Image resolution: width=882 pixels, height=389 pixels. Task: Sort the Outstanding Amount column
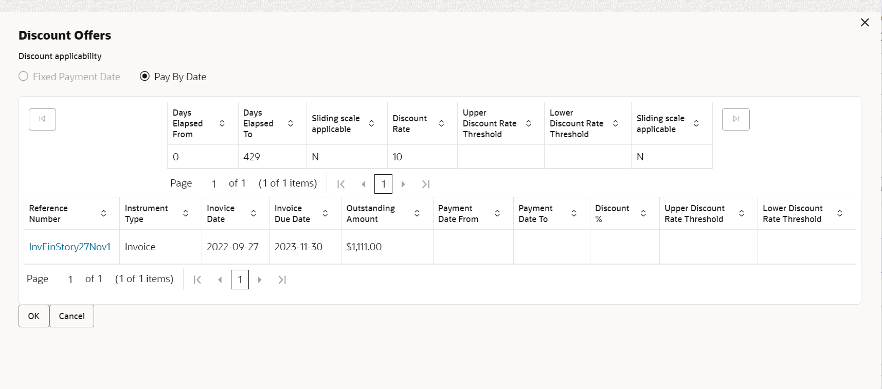coord(417,213)
